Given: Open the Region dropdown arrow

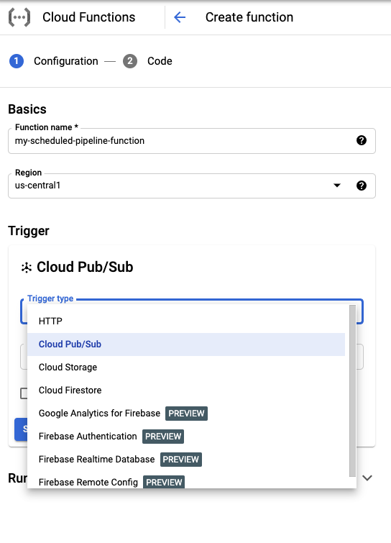Looking at the screenshot, I should [336, 186].
